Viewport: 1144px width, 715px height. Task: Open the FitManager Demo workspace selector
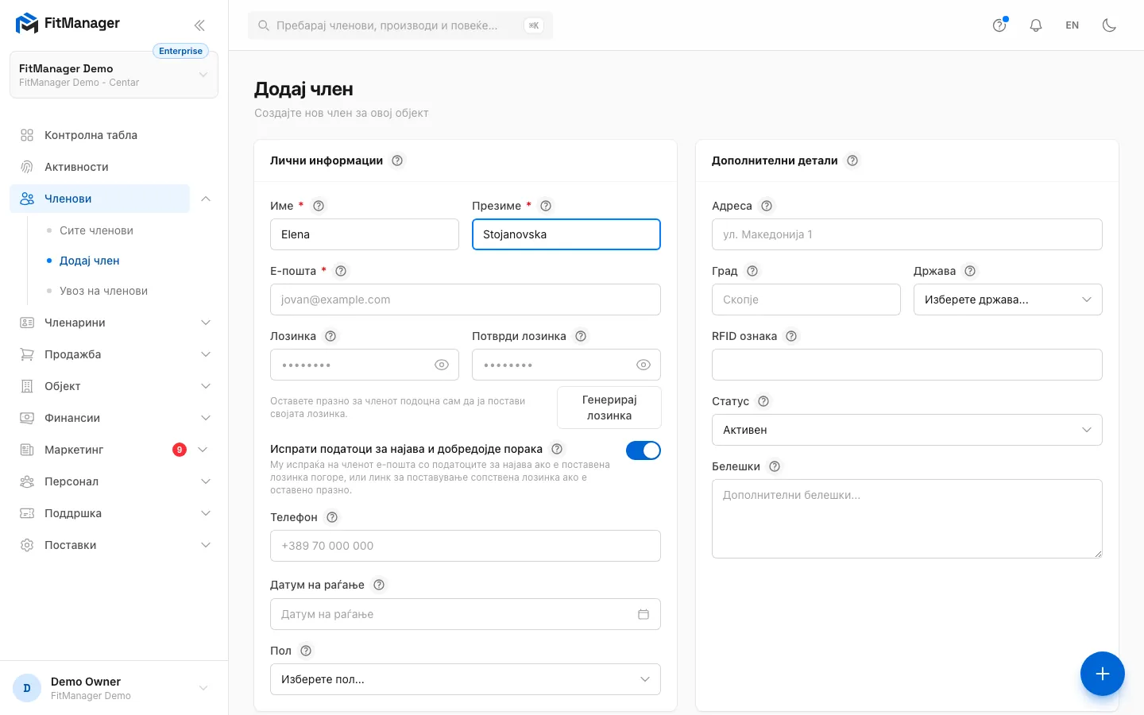pos(114,75)
